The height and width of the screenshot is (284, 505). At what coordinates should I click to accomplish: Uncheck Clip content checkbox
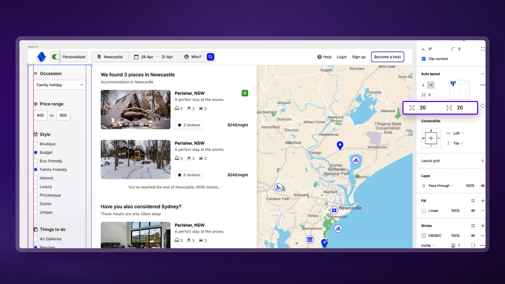423,59
